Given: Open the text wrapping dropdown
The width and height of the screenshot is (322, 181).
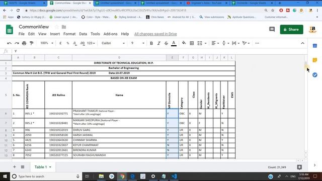Looking at the screenshot, I should pyautogui.click(x=236, y=43).
